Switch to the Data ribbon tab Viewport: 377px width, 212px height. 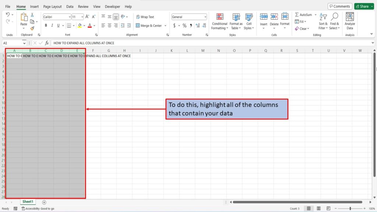70,6
